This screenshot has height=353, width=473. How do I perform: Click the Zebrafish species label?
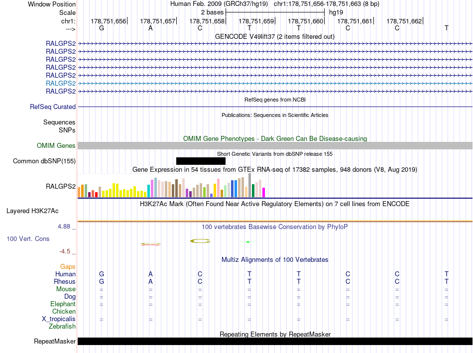pyautogui.click(x=62, y=327)
